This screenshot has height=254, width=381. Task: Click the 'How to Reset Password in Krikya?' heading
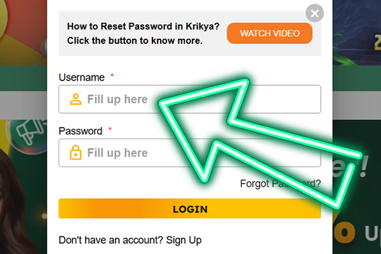click(143, 27)
